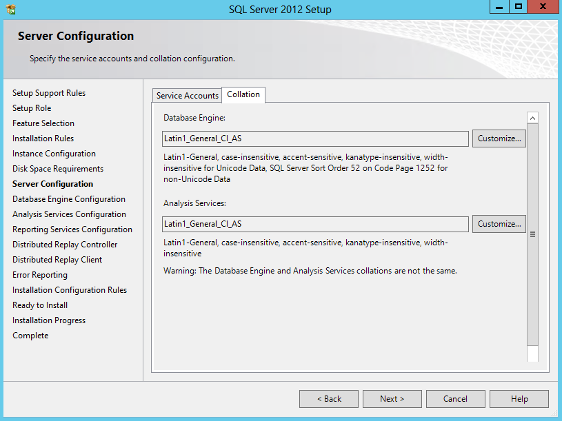Customize the Analysis Services collation
This screenshot has width=562, height=421.
pos(499,224)
